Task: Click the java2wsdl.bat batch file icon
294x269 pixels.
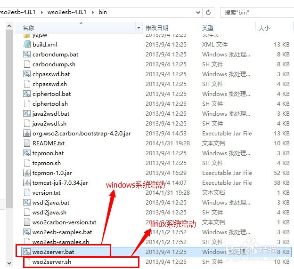Action: tap(27, 114)
